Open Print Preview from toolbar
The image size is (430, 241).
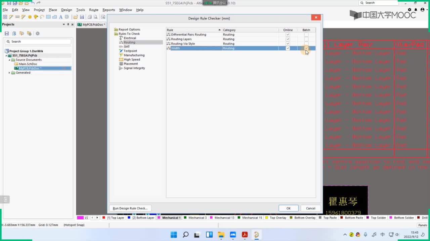pyautogui.click(x=96, y=17)
